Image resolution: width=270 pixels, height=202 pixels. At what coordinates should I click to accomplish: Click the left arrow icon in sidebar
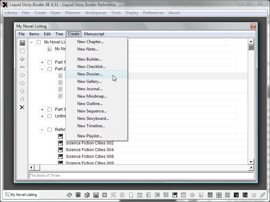[x=22, y=75]
